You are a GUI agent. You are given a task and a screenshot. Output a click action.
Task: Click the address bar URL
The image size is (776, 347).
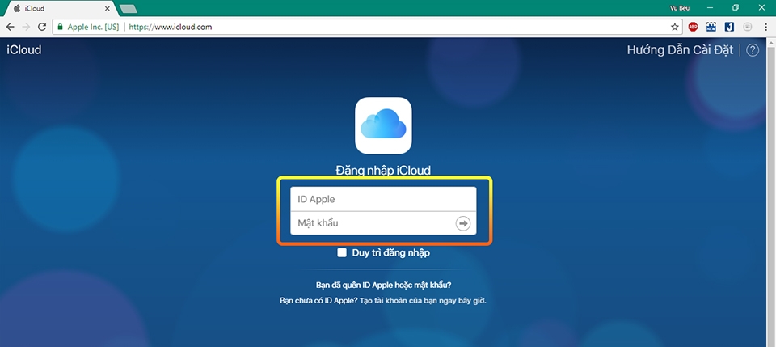tap(171, 28)
